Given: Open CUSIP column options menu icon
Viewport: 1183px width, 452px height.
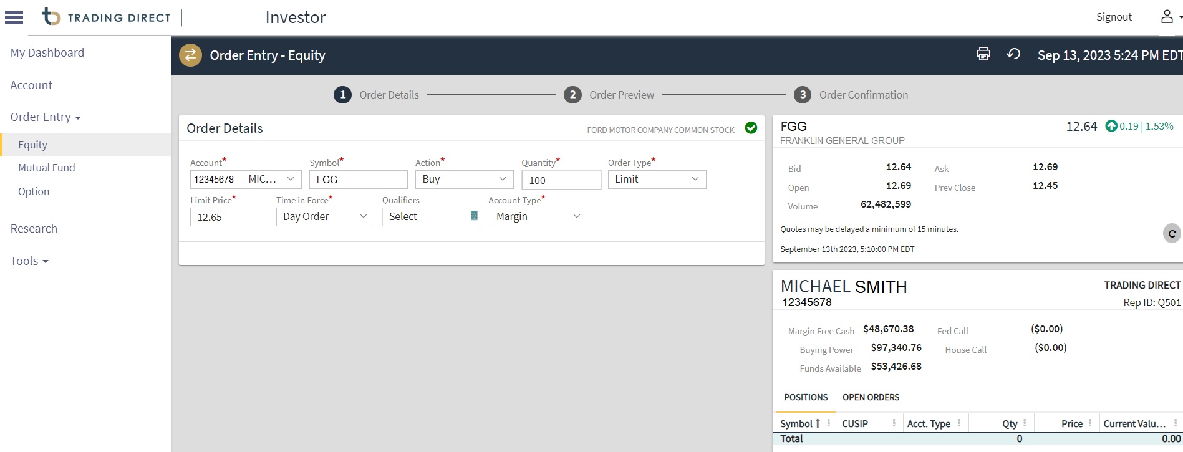Looking at the screenshot, I should 894,423.
